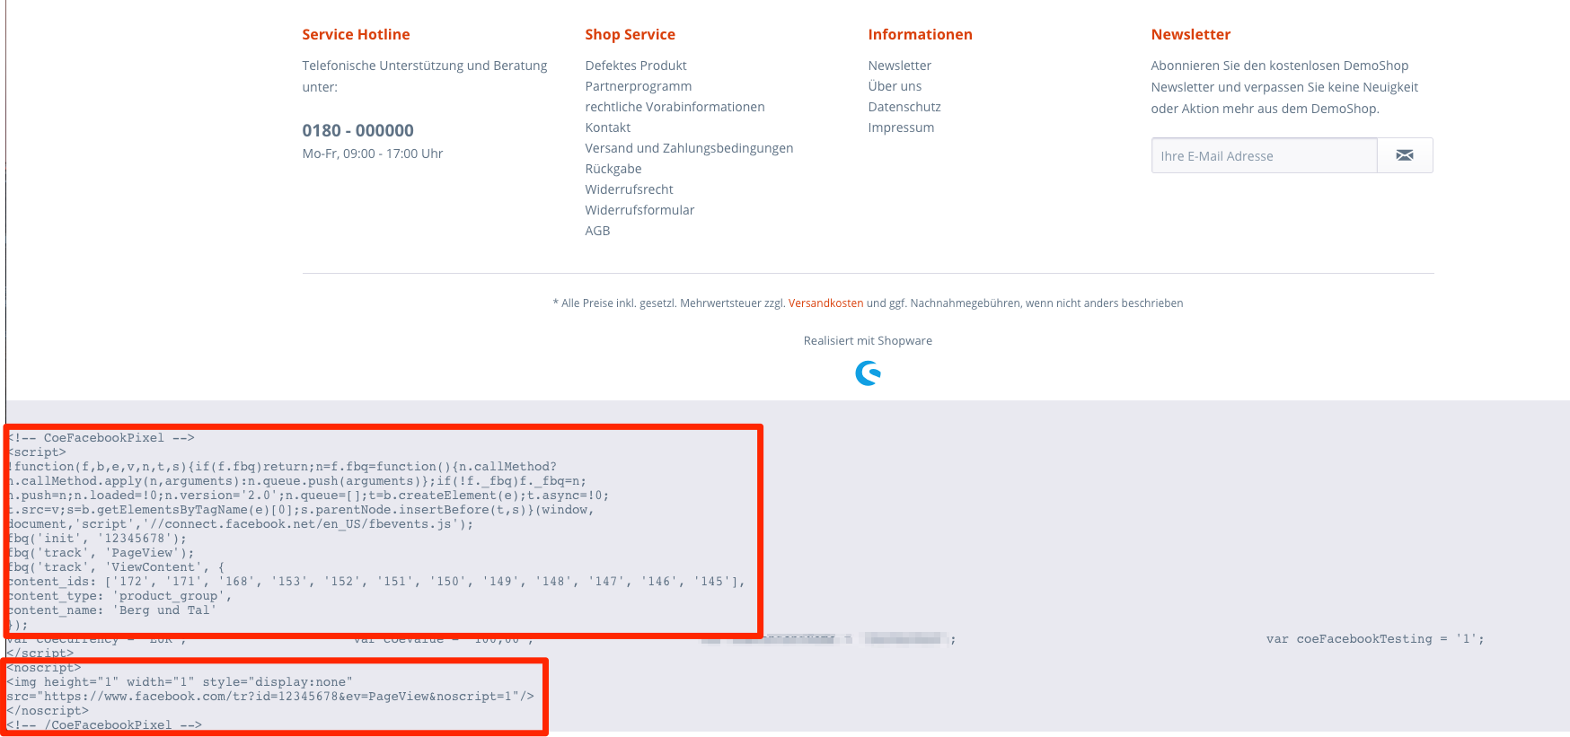The height and width of the screenshot is (737, 1570).
Task: Click the noscript img src facebook.com URL line
Action: [x=270, y=697]
